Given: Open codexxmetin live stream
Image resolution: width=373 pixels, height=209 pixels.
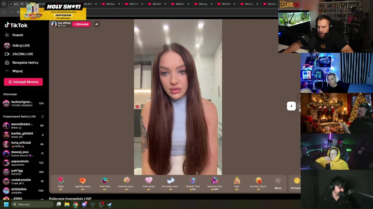Looking at the screenshot, I should point(23,181).
